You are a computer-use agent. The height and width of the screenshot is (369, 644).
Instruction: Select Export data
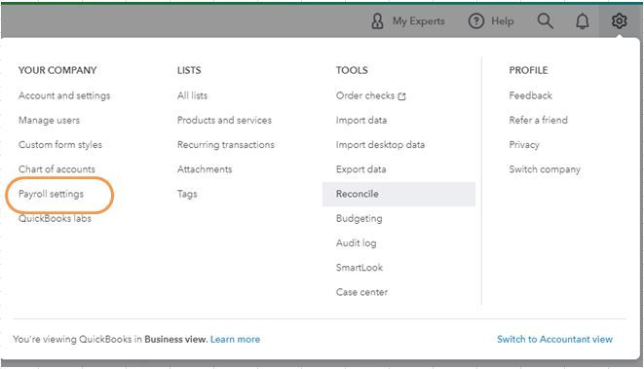click(360, 169)
